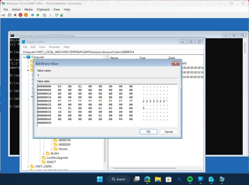Viewport: 249px width, 185px height.
Task: Open Task View from the taskbar
Action: [136, 179]
